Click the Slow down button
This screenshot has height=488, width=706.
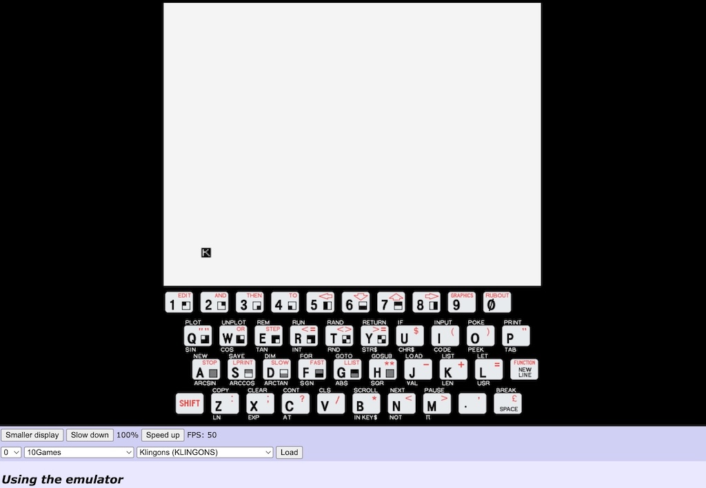click(90, 435)
